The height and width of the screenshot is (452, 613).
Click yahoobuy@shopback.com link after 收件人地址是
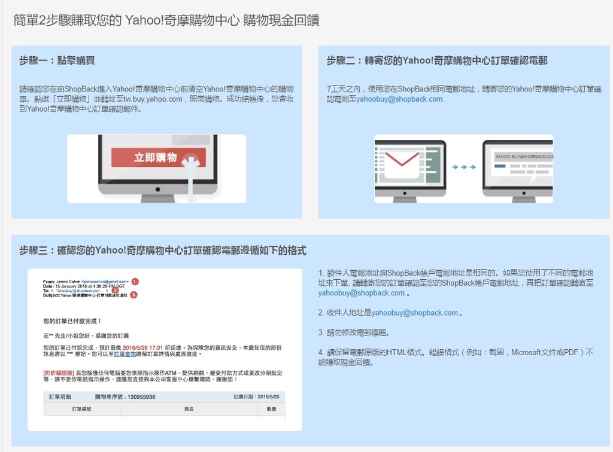tap(414, 313)
